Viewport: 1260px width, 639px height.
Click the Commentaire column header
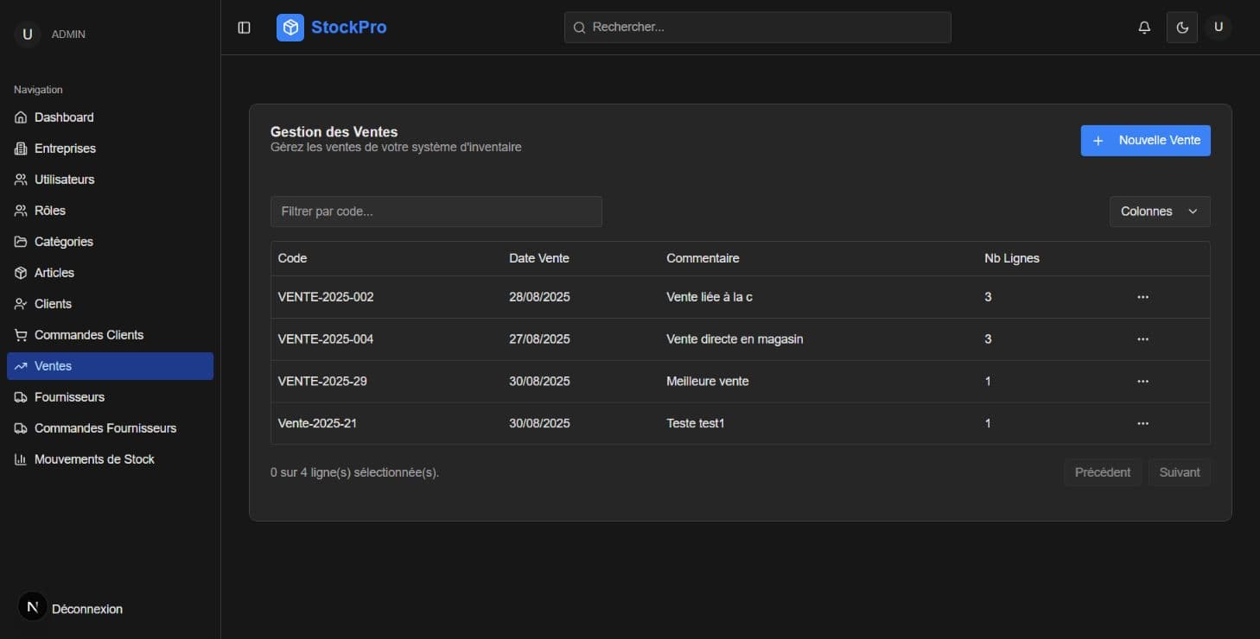click(x=703, y=258)
